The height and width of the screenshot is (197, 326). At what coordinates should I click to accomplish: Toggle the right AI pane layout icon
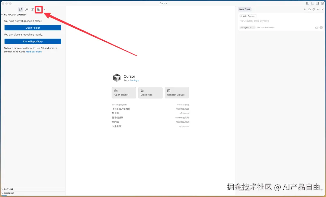317,3
